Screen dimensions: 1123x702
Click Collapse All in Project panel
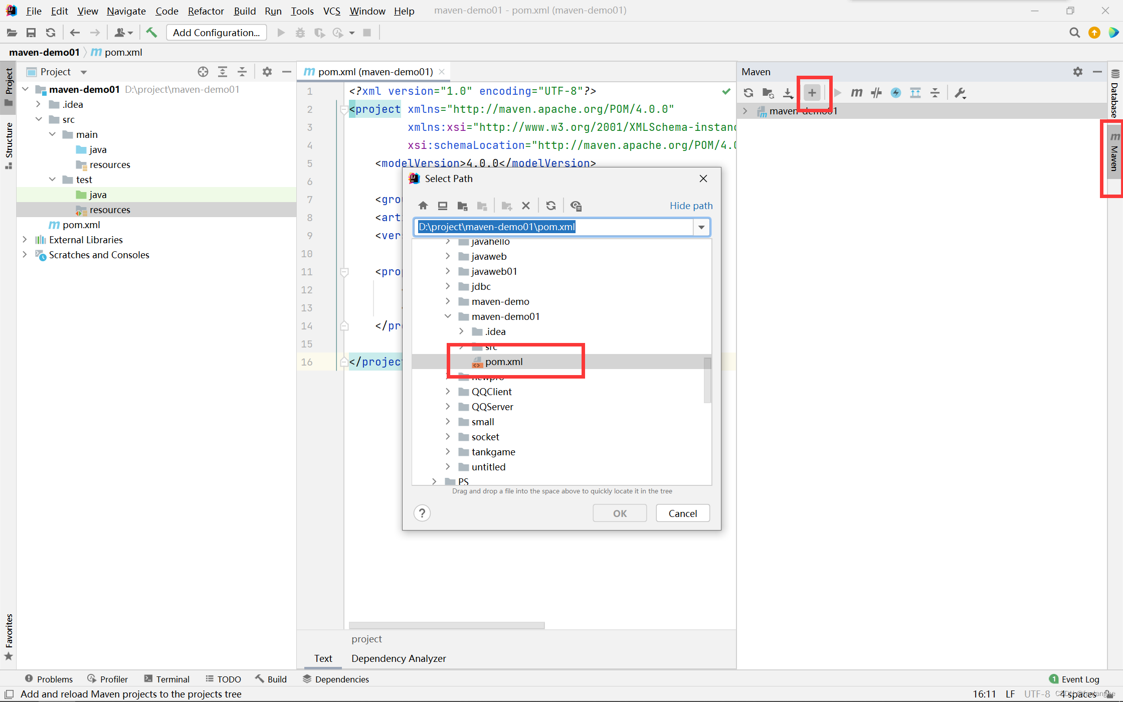[242, 72]
